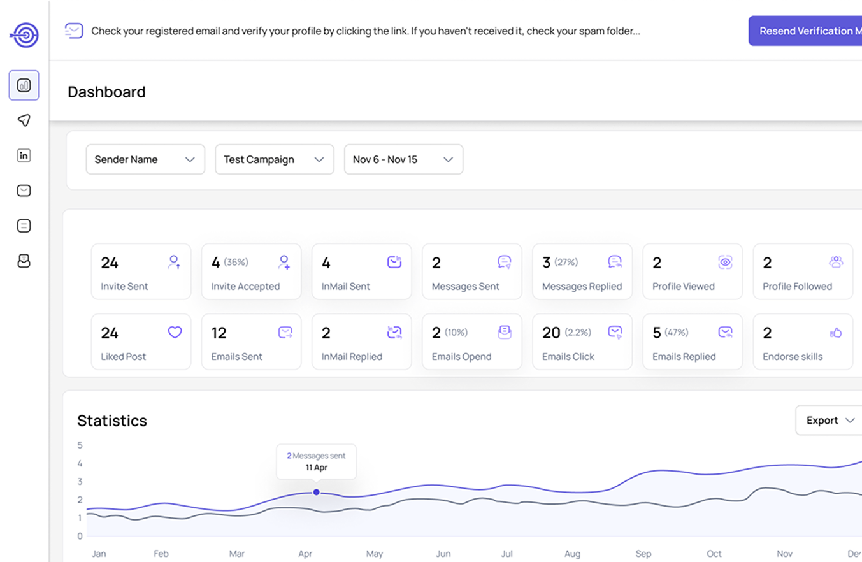Image resolution: width=862 pixels, height=562 pixels.
Task: Click the Emails Replied stat card
Action: 692,342
